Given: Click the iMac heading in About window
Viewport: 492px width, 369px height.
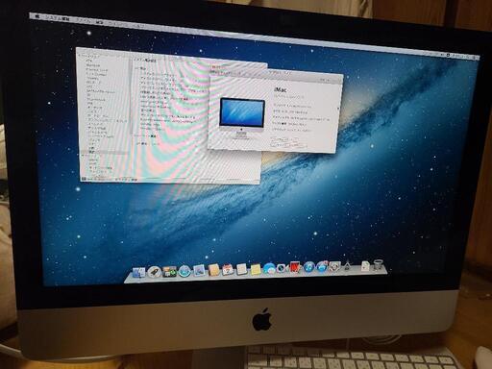Looking at the screenshot, I should click(280, 89).
